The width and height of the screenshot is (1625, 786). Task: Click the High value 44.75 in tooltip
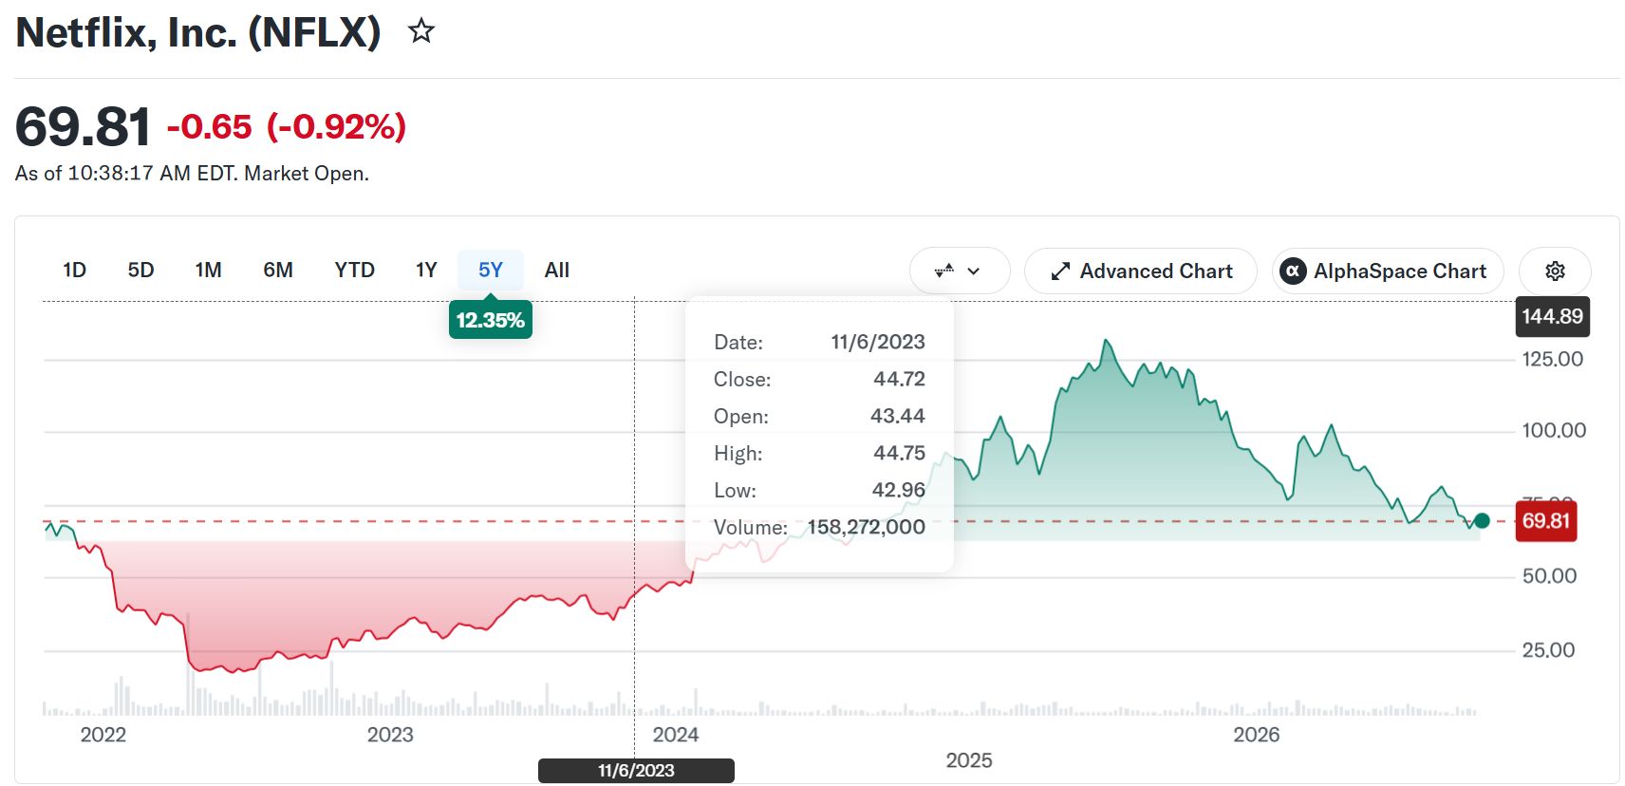(899, 453)
